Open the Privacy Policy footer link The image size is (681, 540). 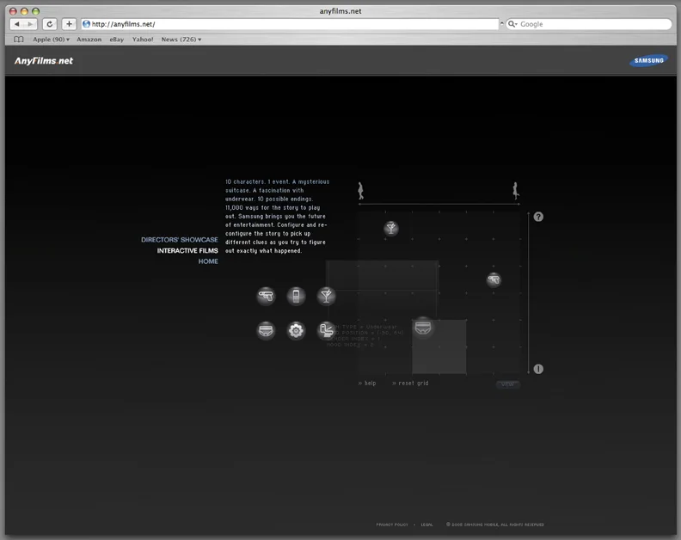(392, 525)
